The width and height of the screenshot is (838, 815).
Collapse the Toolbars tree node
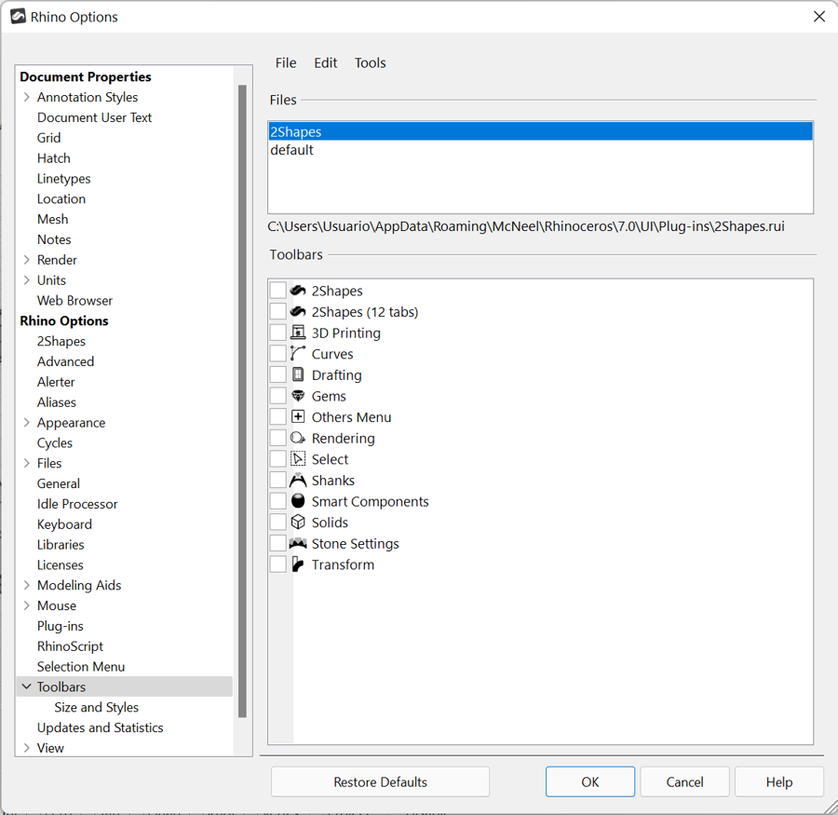(27, 687)
